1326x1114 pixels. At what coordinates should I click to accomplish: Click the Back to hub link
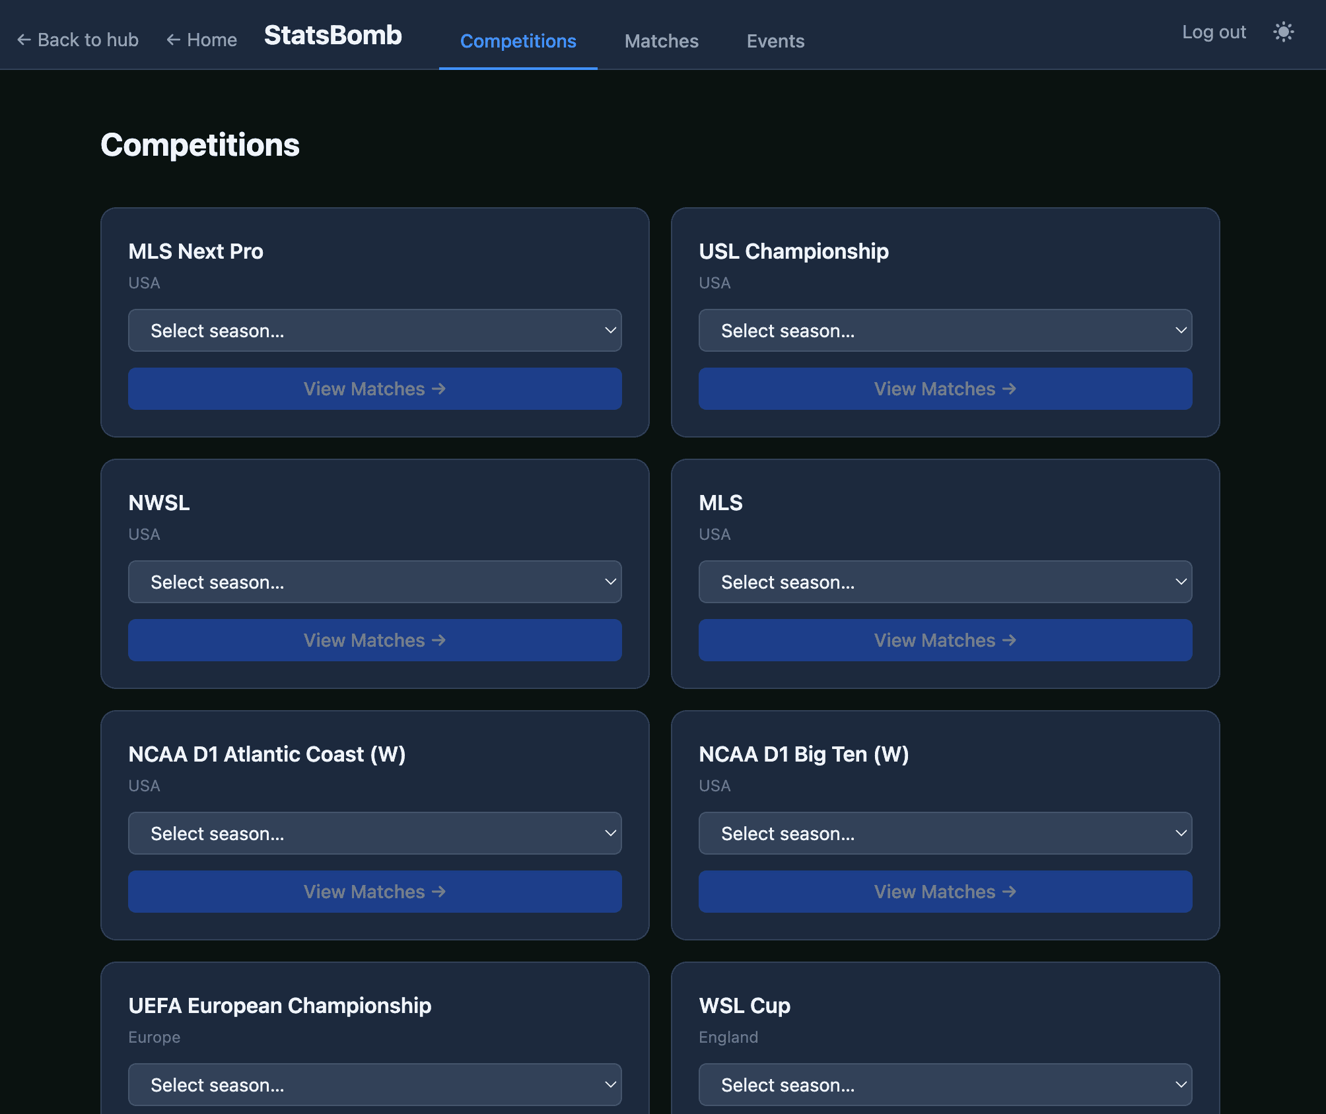[78, 40]
